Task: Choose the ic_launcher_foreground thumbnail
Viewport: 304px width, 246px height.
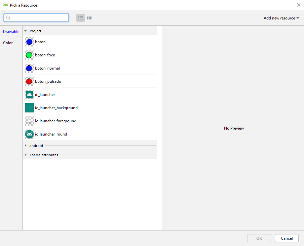Action: point(29,121)
